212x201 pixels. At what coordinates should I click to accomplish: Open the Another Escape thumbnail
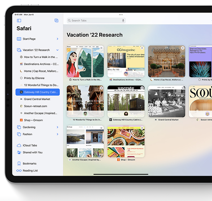click(x=85, y=142)
